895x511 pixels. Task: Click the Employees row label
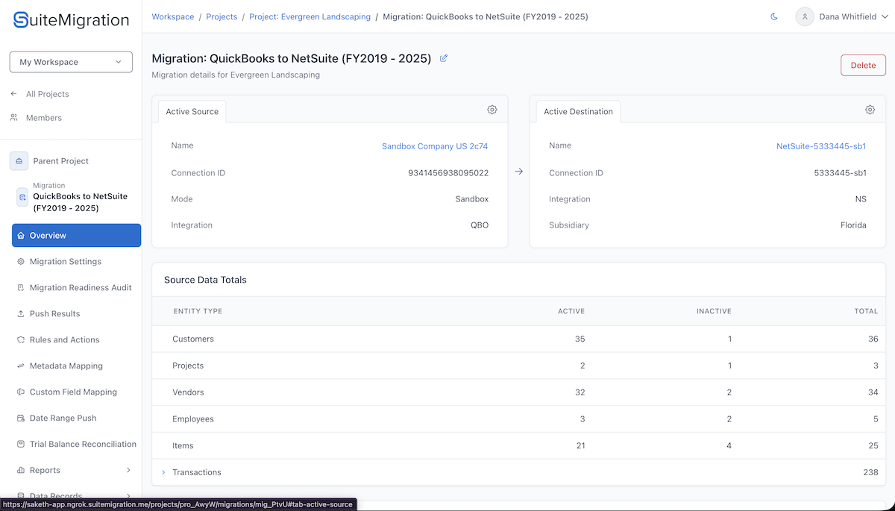193,419
